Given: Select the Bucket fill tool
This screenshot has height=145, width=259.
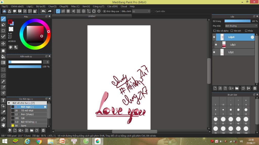Looking at the screenshot, I should tap(3, 57).
